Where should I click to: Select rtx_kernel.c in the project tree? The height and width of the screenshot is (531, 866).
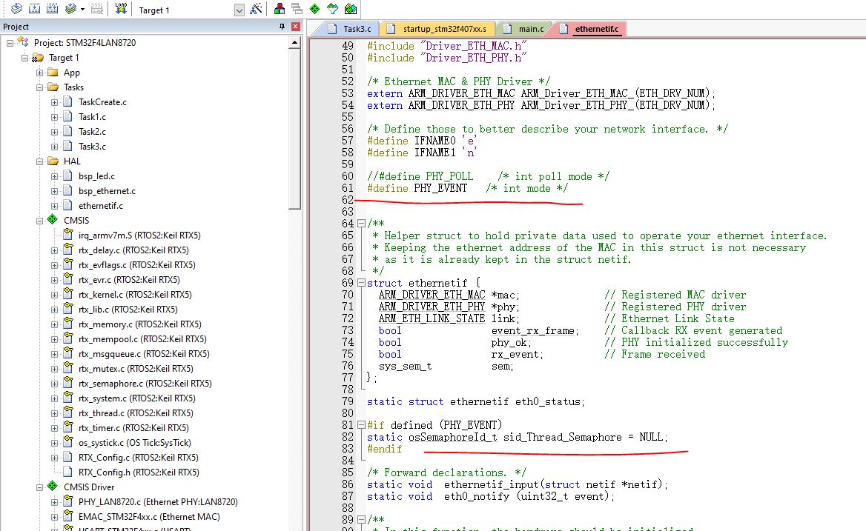point(135,295)
